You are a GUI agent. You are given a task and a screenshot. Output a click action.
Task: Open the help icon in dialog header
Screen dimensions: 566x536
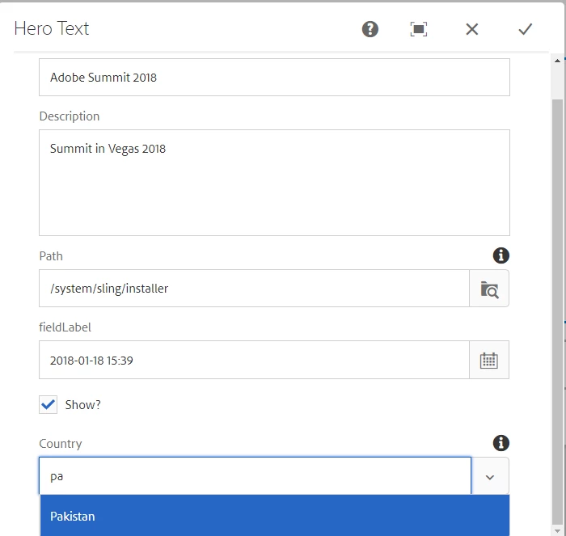point(370,29)
